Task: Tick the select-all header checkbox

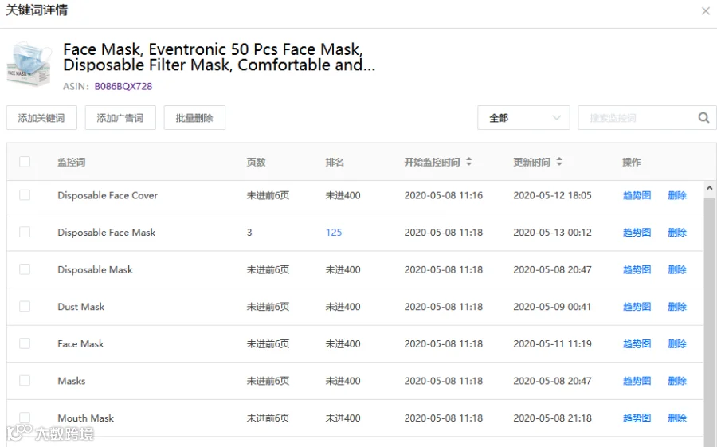Action: (x=25, y=162)
